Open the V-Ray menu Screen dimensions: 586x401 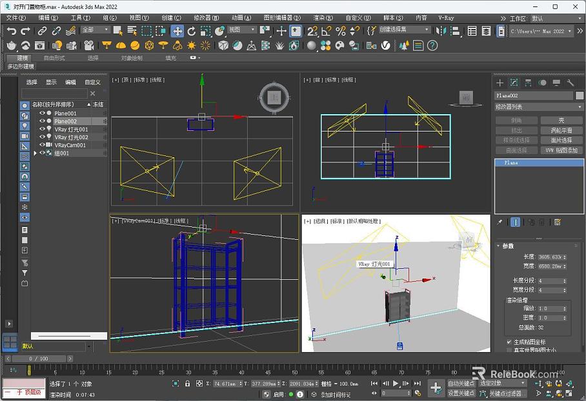pos(446,17)
